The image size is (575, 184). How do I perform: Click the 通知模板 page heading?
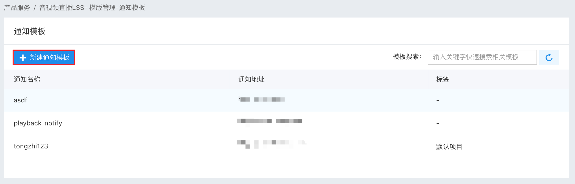[x=29, y=31]
